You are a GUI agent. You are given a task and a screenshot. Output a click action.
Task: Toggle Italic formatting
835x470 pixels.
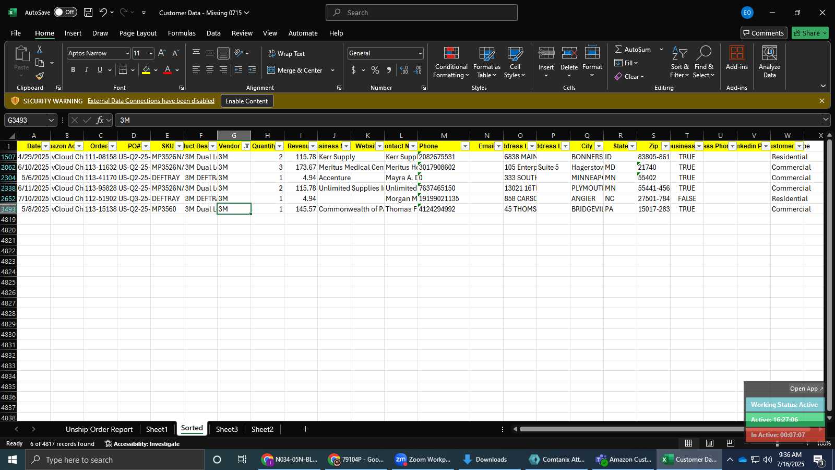click(87, 70)
